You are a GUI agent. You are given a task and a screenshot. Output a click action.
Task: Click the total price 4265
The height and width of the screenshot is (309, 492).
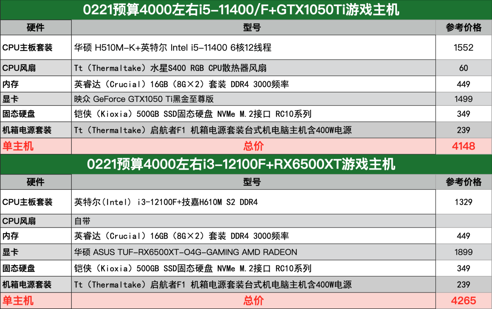[464, 300]
